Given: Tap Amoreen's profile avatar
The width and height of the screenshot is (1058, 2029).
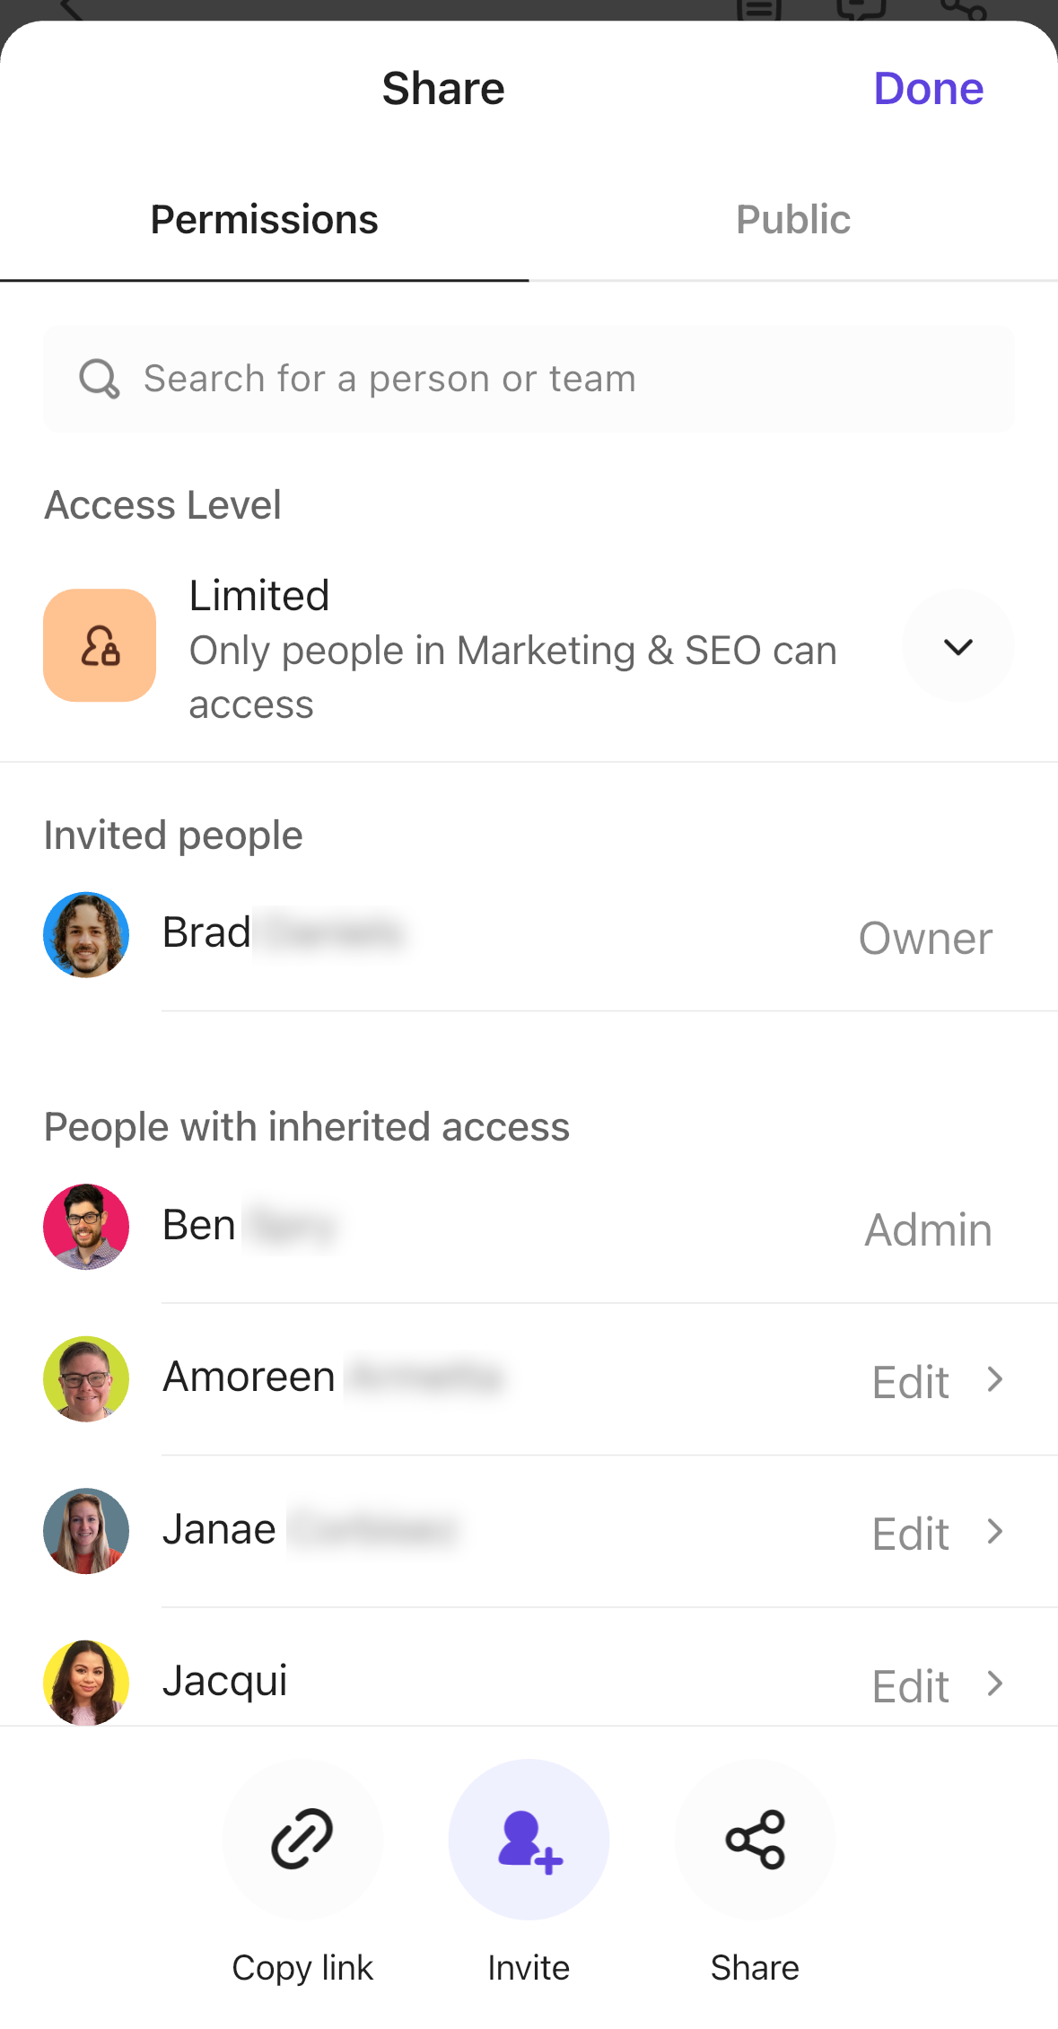Looking at the screenshot, I should point(86,1378).
